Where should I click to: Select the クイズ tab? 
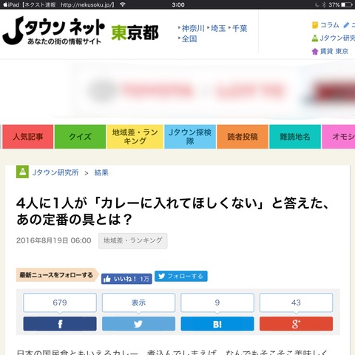point(80,137)
